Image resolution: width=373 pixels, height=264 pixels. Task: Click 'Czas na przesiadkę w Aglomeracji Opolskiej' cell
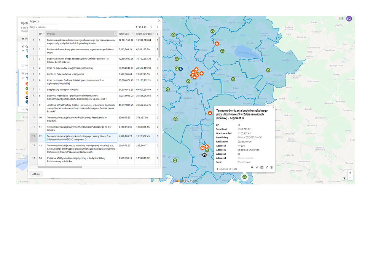(81, 68)
